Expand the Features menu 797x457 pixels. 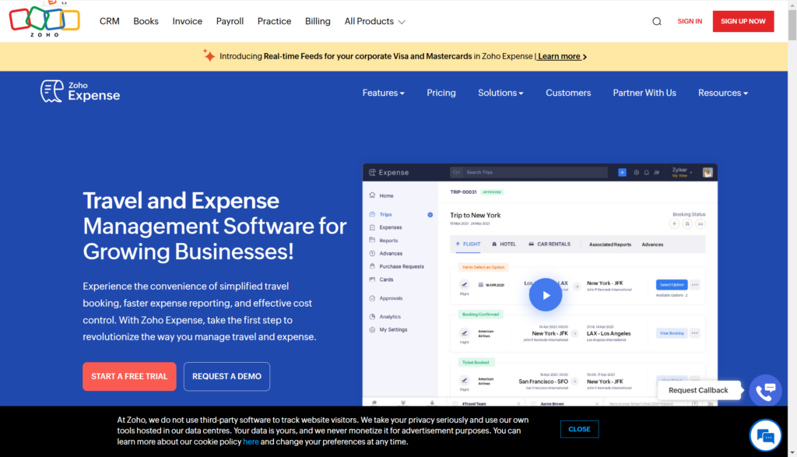pyautogui.click(x=383, y=93)
